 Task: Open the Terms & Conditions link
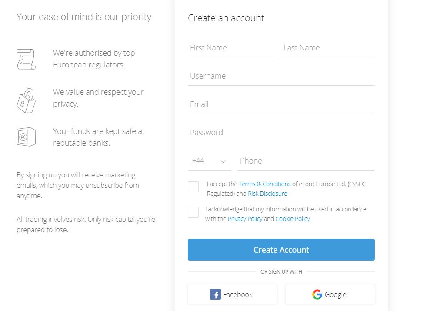tap(264, 184)
